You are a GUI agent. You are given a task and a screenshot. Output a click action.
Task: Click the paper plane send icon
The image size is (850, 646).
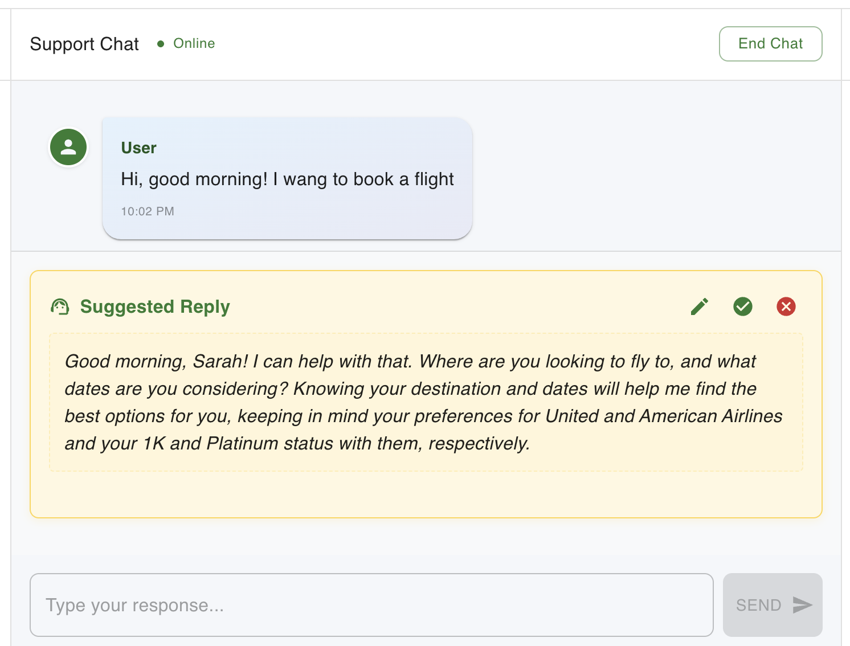(x=802, y=605)
